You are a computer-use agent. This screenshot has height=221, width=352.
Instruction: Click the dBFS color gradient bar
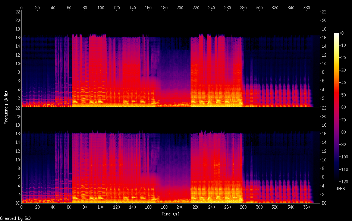pyautogui.click(x=336, y=107)
